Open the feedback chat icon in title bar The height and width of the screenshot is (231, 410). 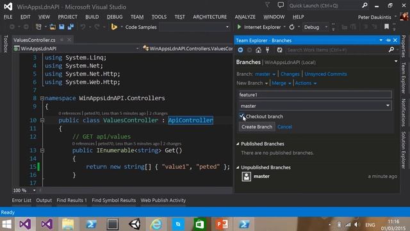click(281, 5)
